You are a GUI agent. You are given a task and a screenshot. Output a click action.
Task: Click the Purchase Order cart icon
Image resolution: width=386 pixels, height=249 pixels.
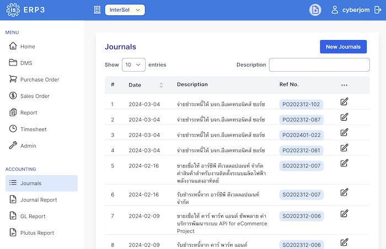13,79
